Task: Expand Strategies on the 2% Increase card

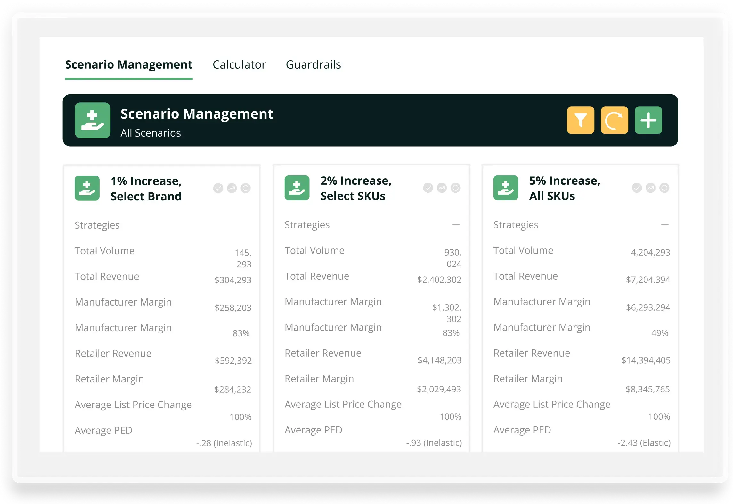Action: 456,225
